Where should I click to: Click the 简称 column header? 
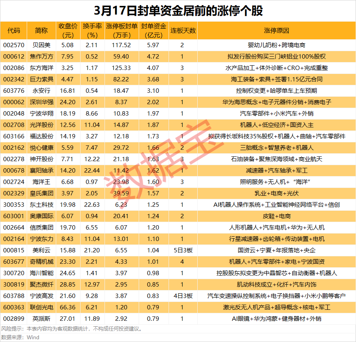pos(39,30)
